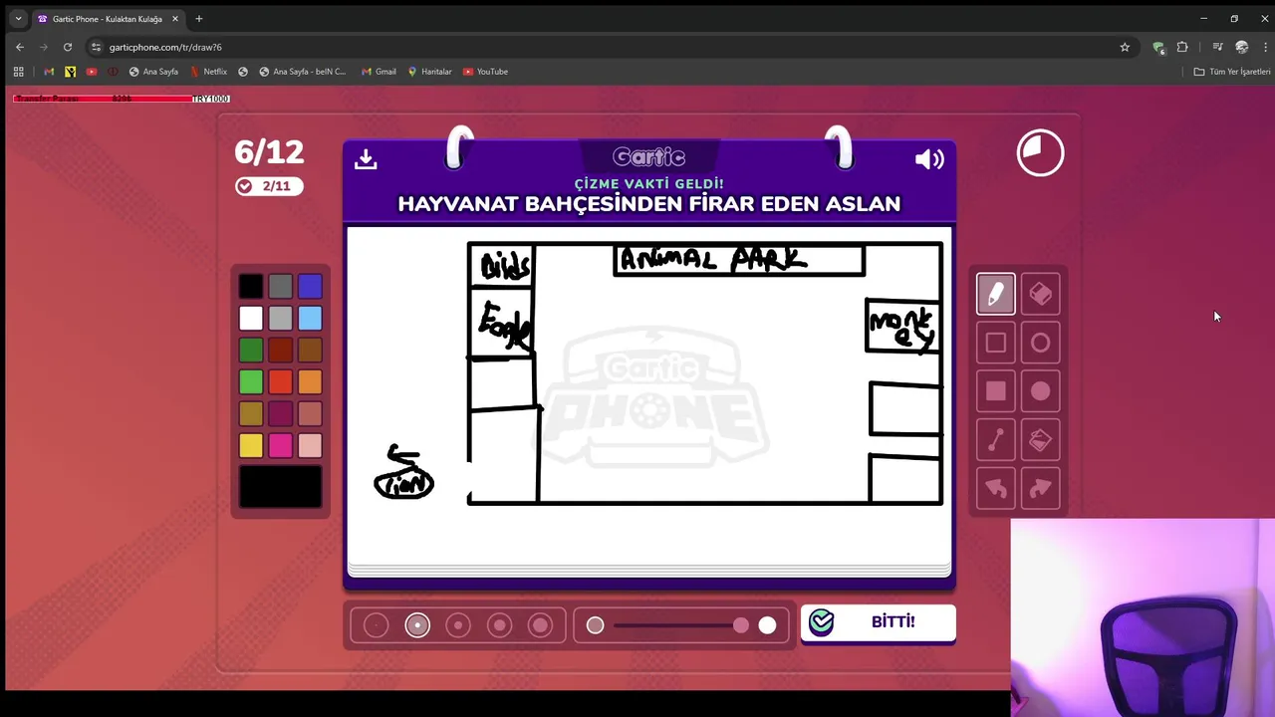This screenshot has height=717, width=1275.
Task: Open the Haritalar bookmark
Action: tap(429, 72)
